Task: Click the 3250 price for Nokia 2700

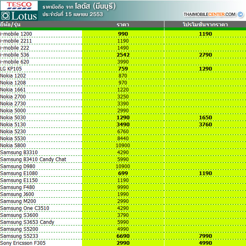Action: (x=123, y=97)
